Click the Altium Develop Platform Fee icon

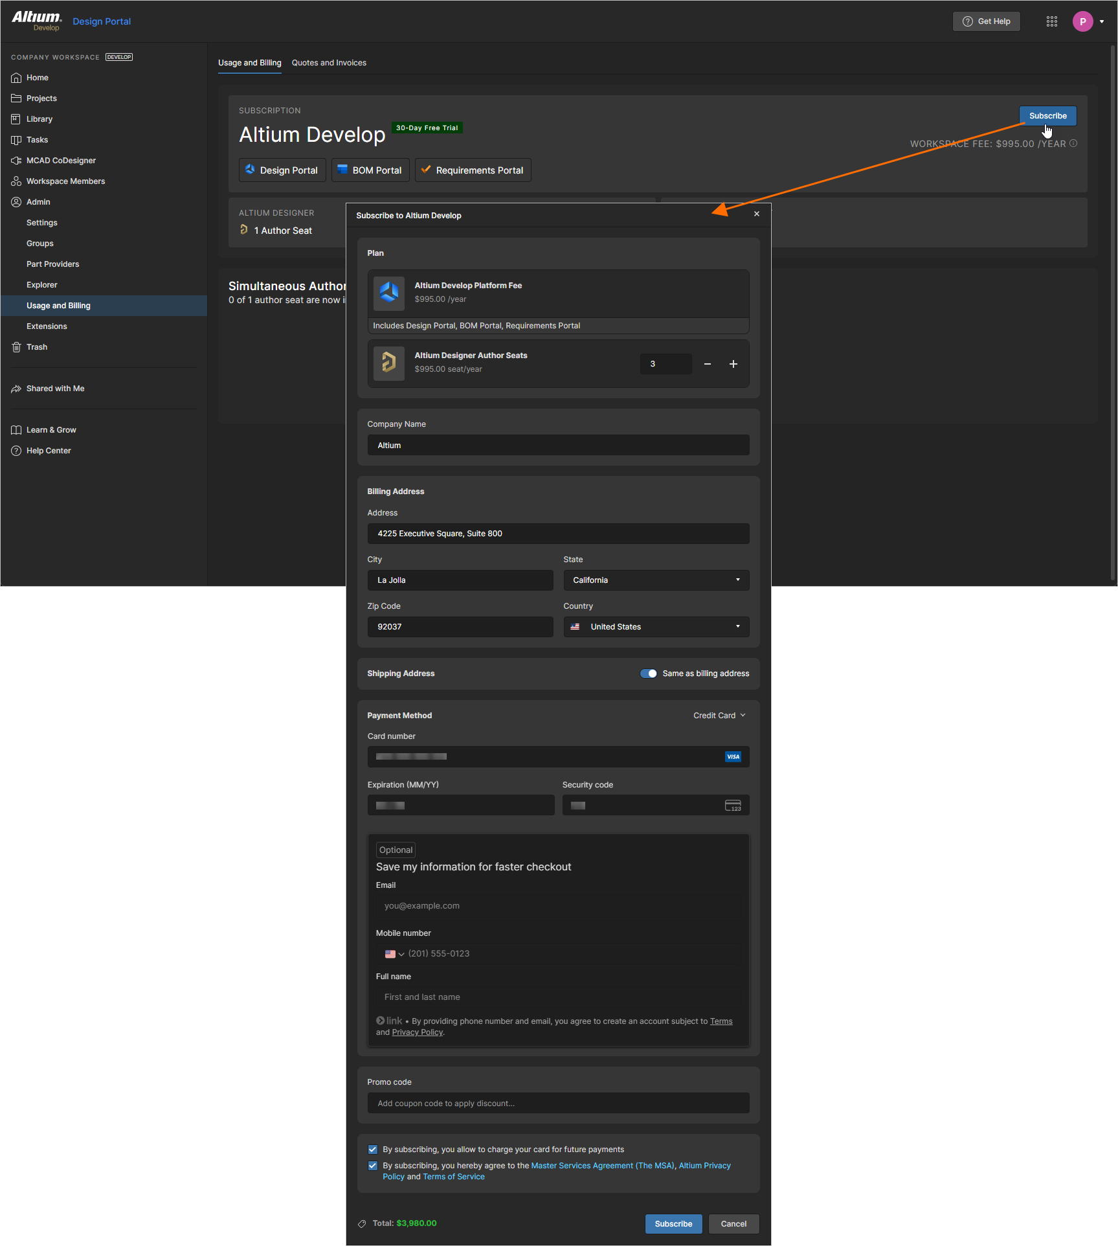point(389,293)
